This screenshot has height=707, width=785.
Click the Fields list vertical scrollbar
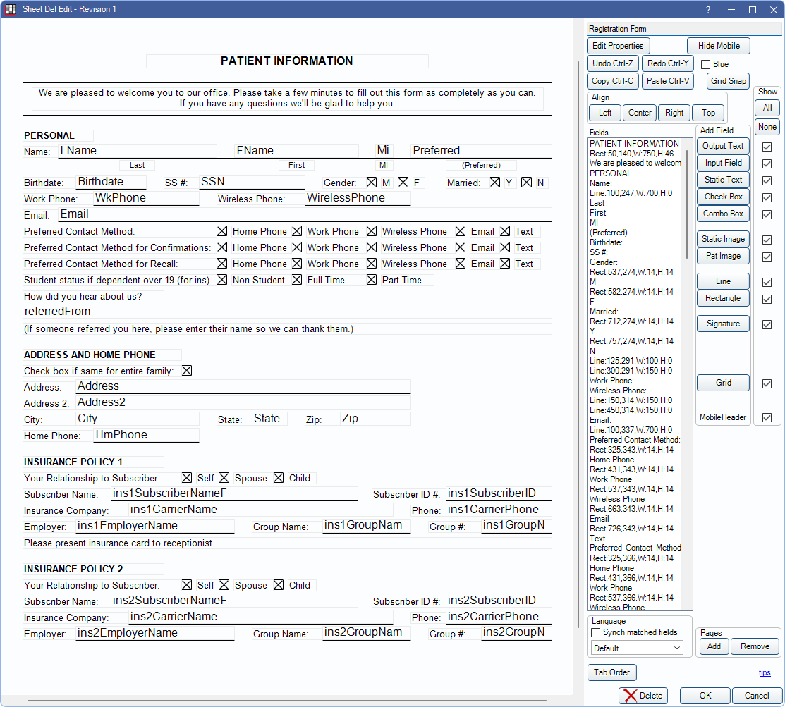click(688, 204)
